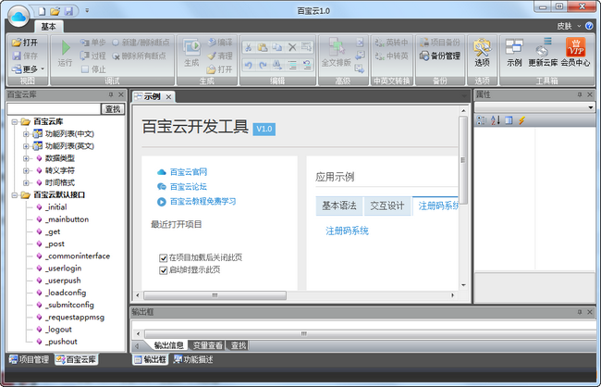Image resolution: width=601 pixels, height=387 pixels.
Task: Open the 皮肤 skin dropdown
Action: [569, 26]
